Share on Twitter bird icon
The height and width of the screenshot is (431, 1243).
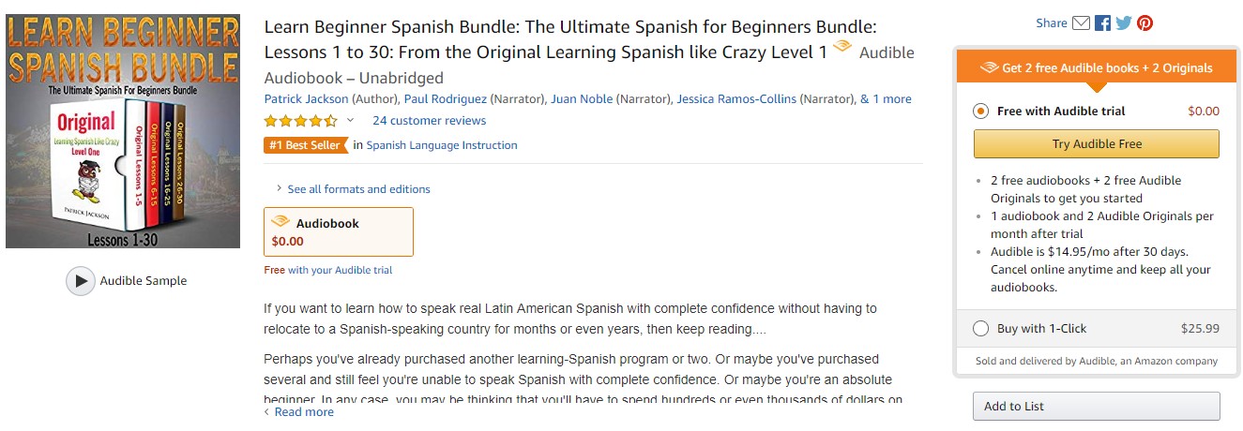1123,23
